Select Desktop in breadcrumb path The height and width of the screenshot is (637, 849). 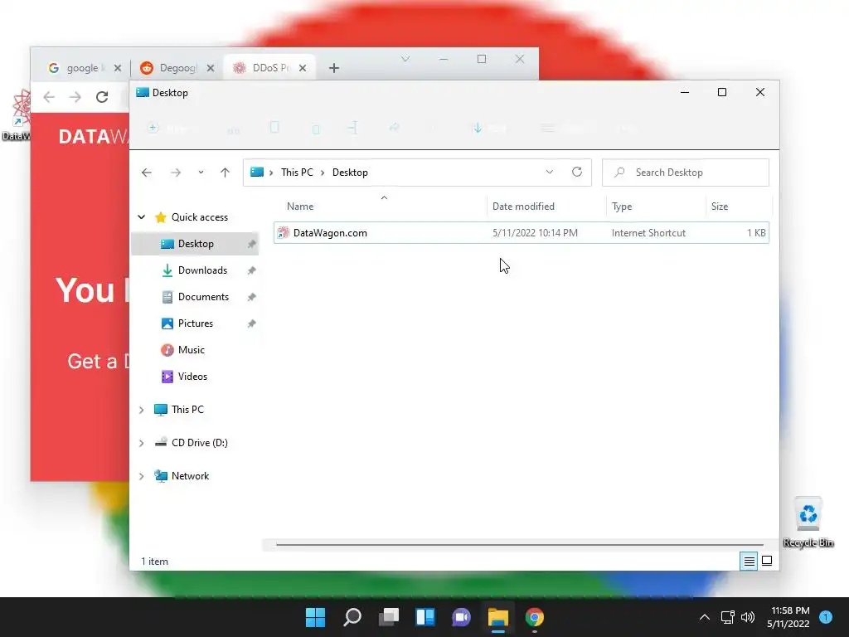tap(350, 173)
